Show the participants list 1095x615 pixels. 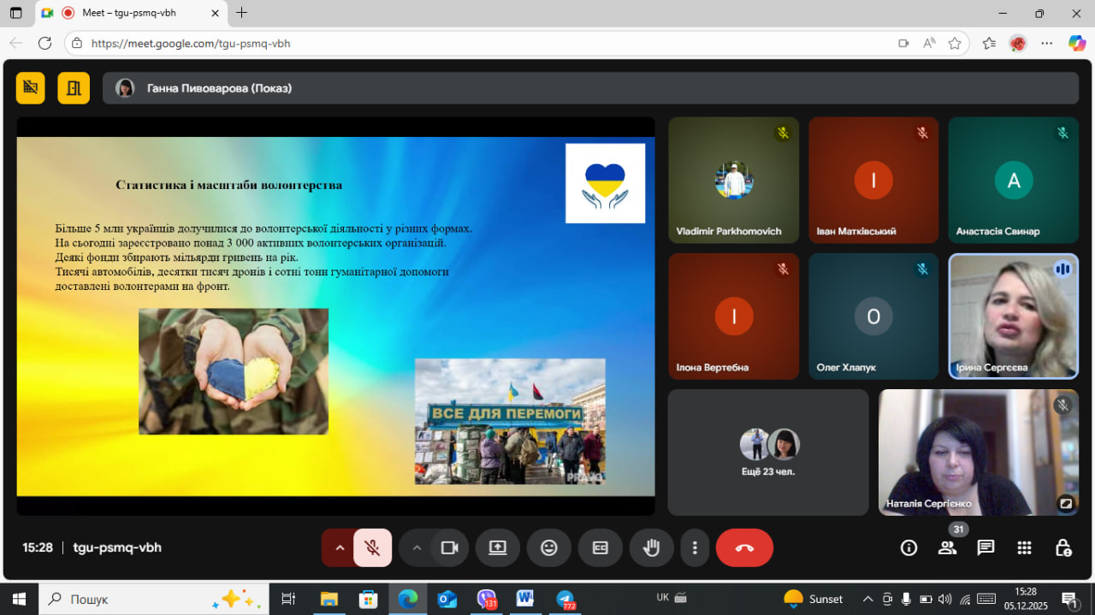pos(947,547)
